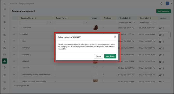This screenshot has height=94, width=174.
Task: Sort by Created at column
Action: tap(129, 18)
